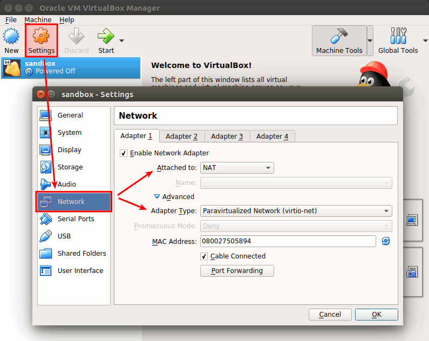429x341 pixels.
Task: Click the sandbox VM OS icon
Action: pyautogui.click(x=11, y=68)
